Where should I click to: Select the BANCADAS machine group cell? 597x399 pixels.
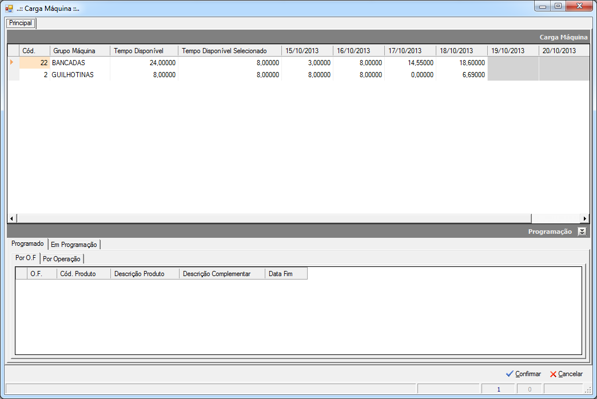pyautogui.click(x=80, y=62)
